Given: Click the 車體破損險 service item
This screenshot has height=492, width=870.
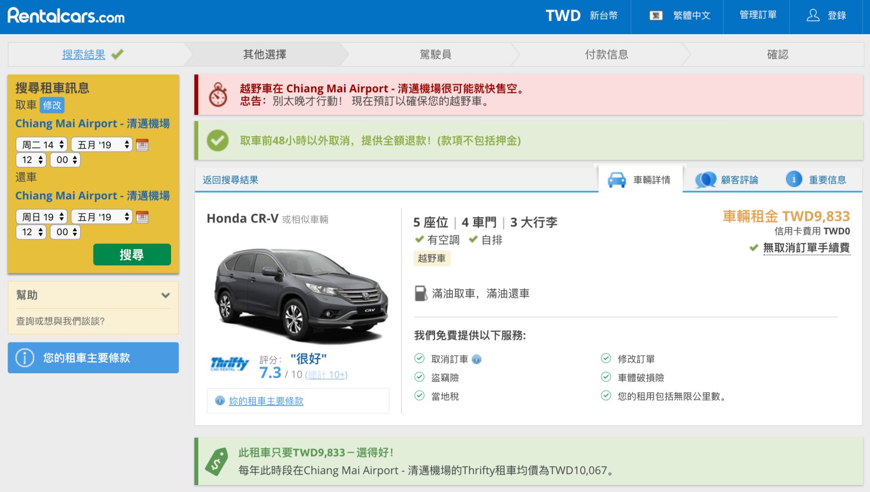Looking at the screenshot, I should 641,378.
